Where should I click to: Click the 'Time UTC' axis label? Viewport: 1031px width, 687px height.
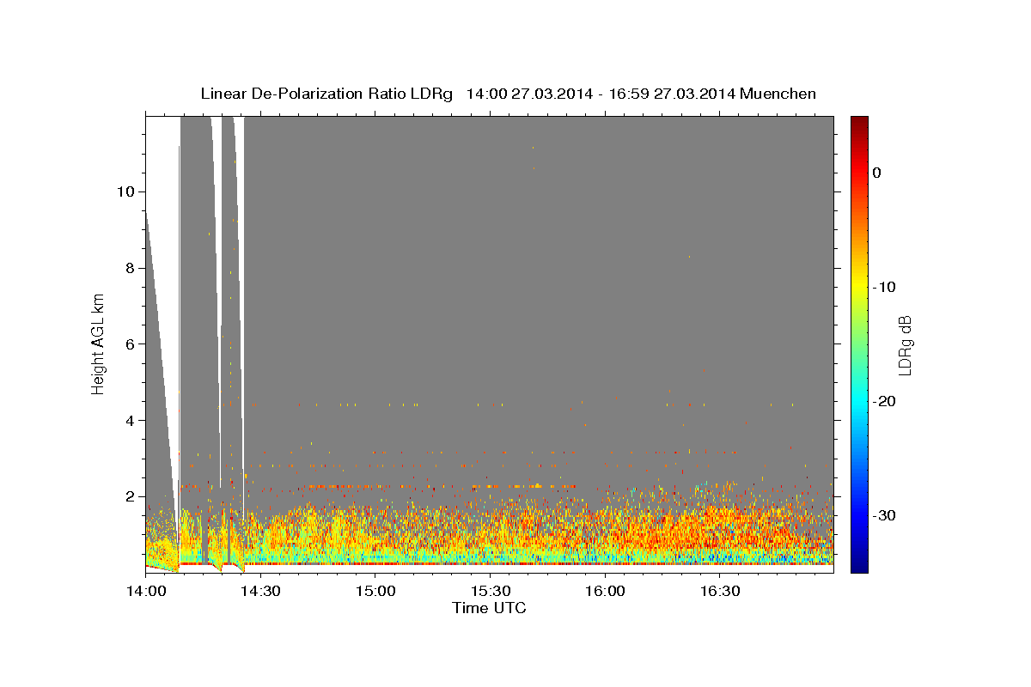click(489, 608)
